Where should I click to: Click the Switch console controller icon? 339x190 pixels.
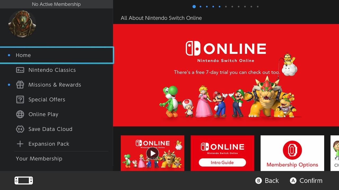pyautogui.click(x=24, y=180)
